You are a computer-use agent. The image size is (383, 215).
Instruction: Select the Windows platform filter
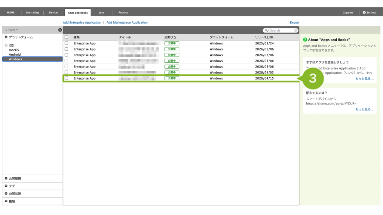(x=32, y=59)
